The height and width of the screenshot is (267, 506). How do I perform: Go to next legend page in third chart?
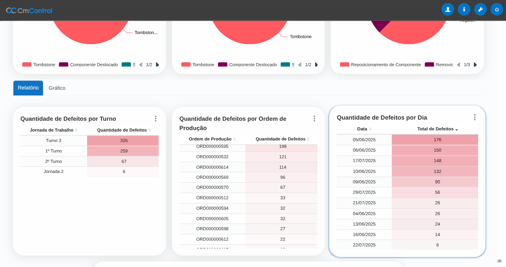tap(475, 65)
